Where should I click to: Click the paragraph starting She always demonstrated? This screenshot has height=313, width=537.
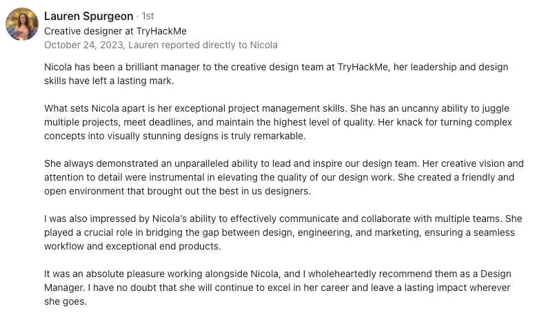(x=284, y=177)
